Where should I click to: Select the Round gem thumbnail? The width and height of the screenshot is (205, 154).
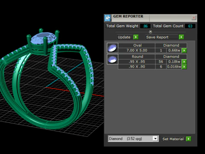(x=112, y=59)
